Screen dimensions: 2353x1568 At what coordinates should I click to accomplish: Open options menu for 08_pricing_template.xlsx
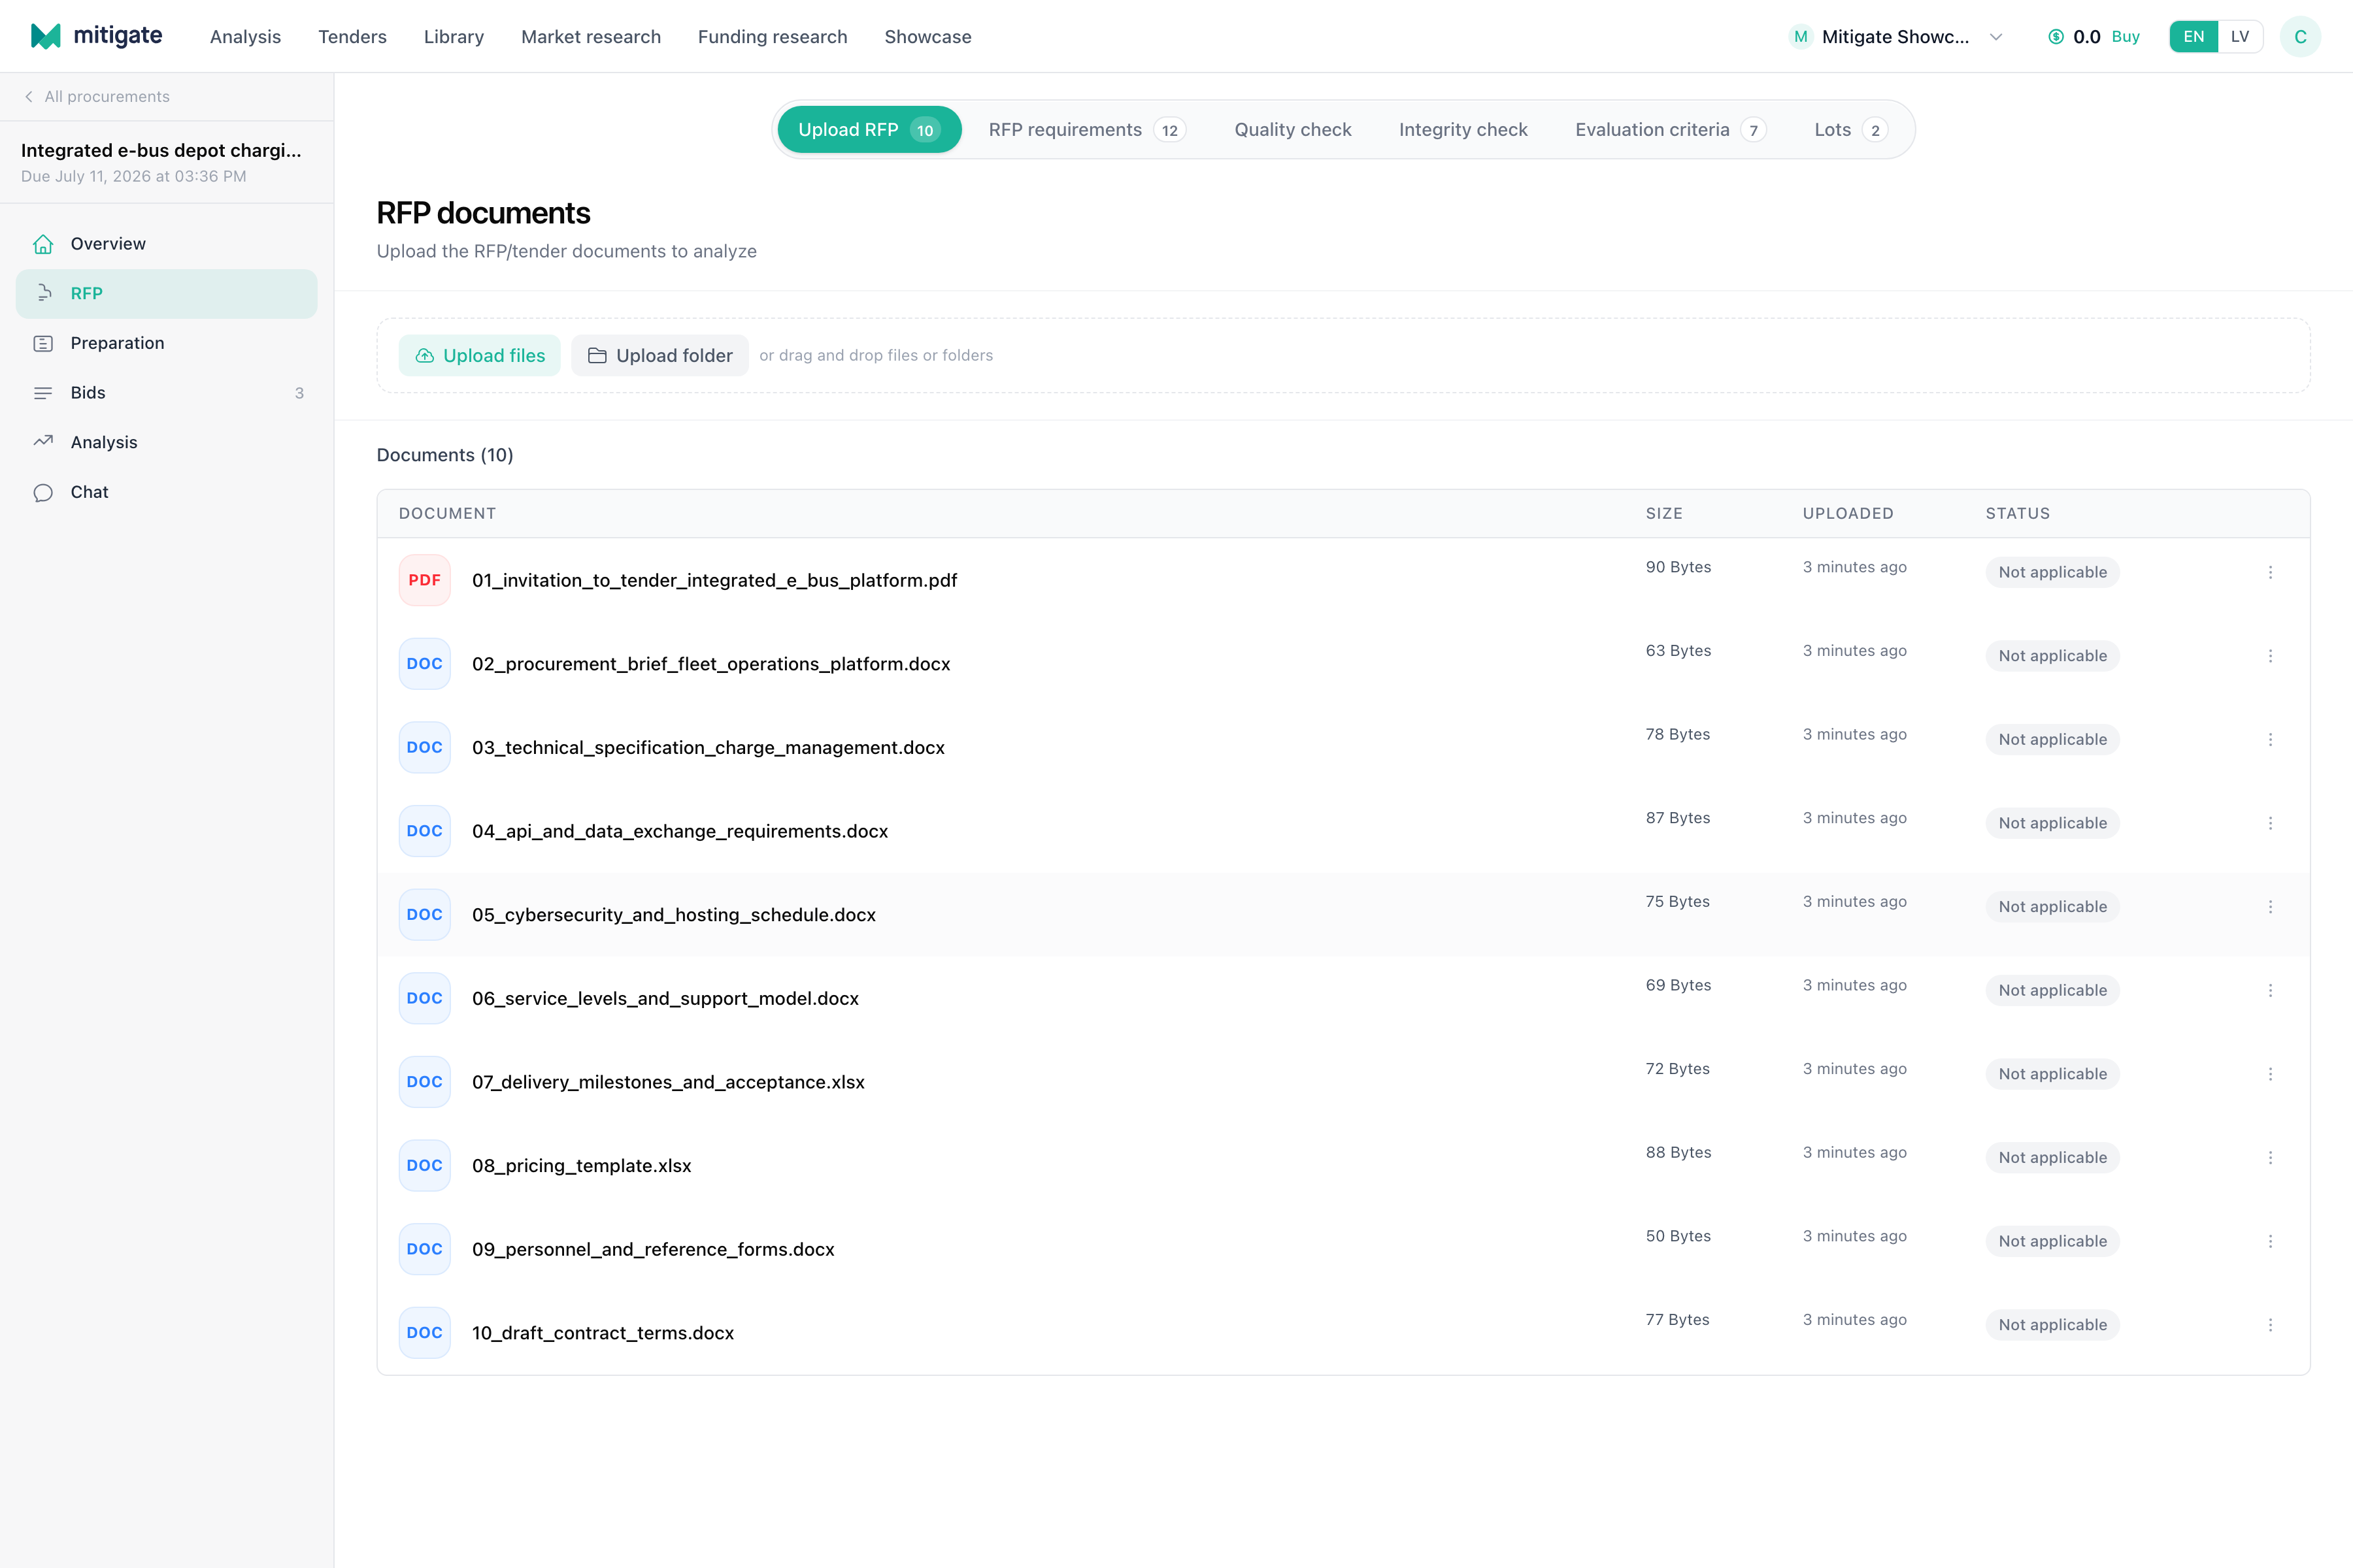pyautogui.click(x=2270, y=1157)
